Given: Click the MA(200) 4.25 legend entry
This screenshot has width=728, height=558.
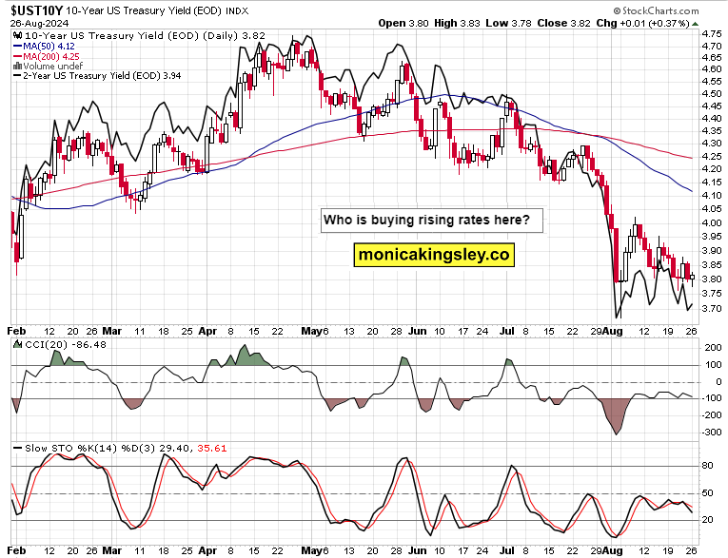Looking at the screenshot, I should (55, 55).
